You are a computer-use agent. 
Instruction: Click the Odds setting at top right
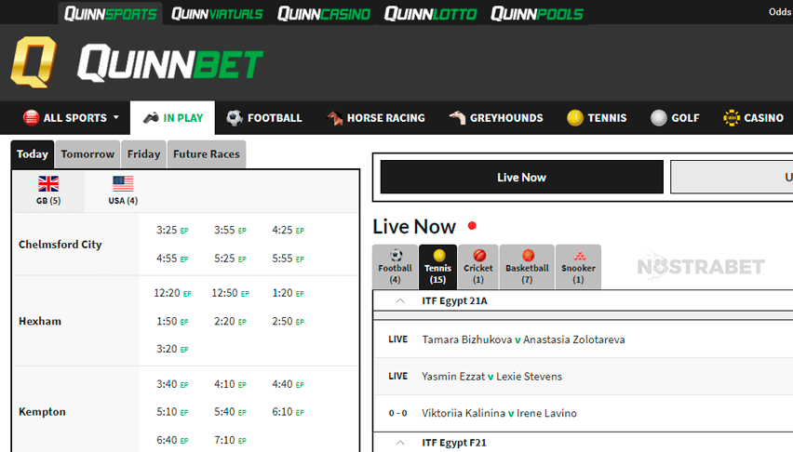tap(780, 12)
